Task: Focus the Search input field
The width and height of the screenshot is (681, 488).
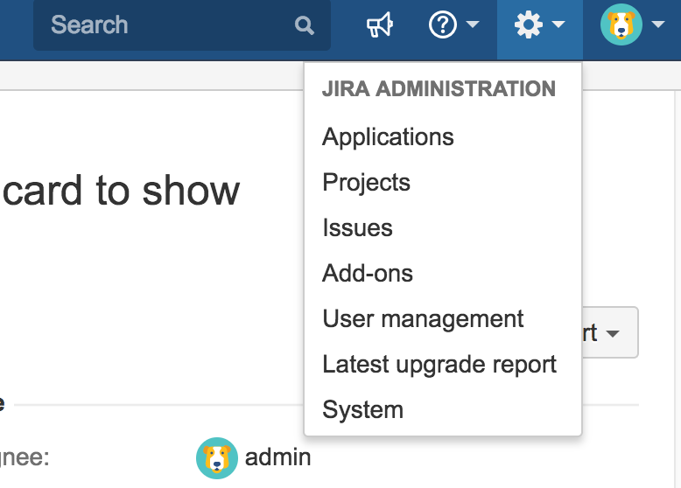Action: click(182, 25)
